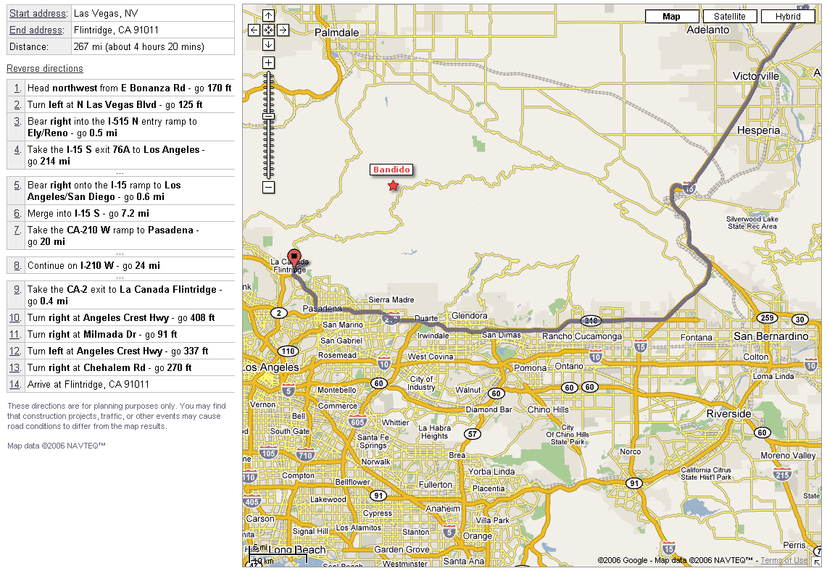Image resolution: width=827 pixels, height=571 pixels.
Task: Switch to Satellite view
Action: click(729, 16)
